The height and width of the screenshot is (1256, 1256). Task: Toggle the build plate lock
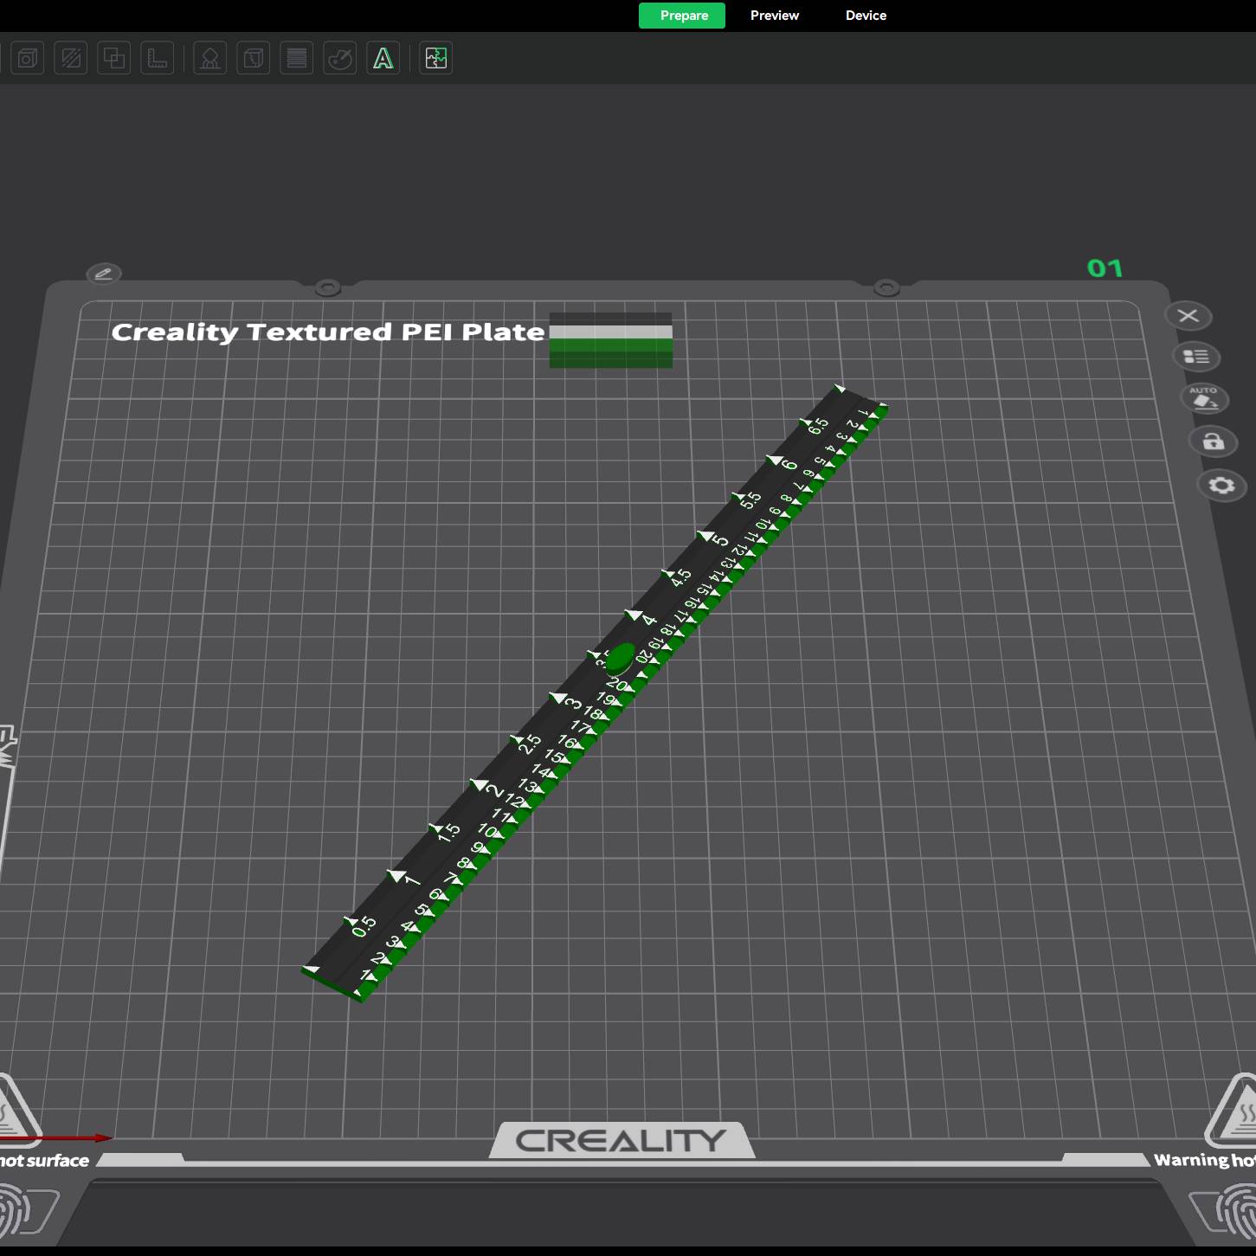(x=1213, y=442)
